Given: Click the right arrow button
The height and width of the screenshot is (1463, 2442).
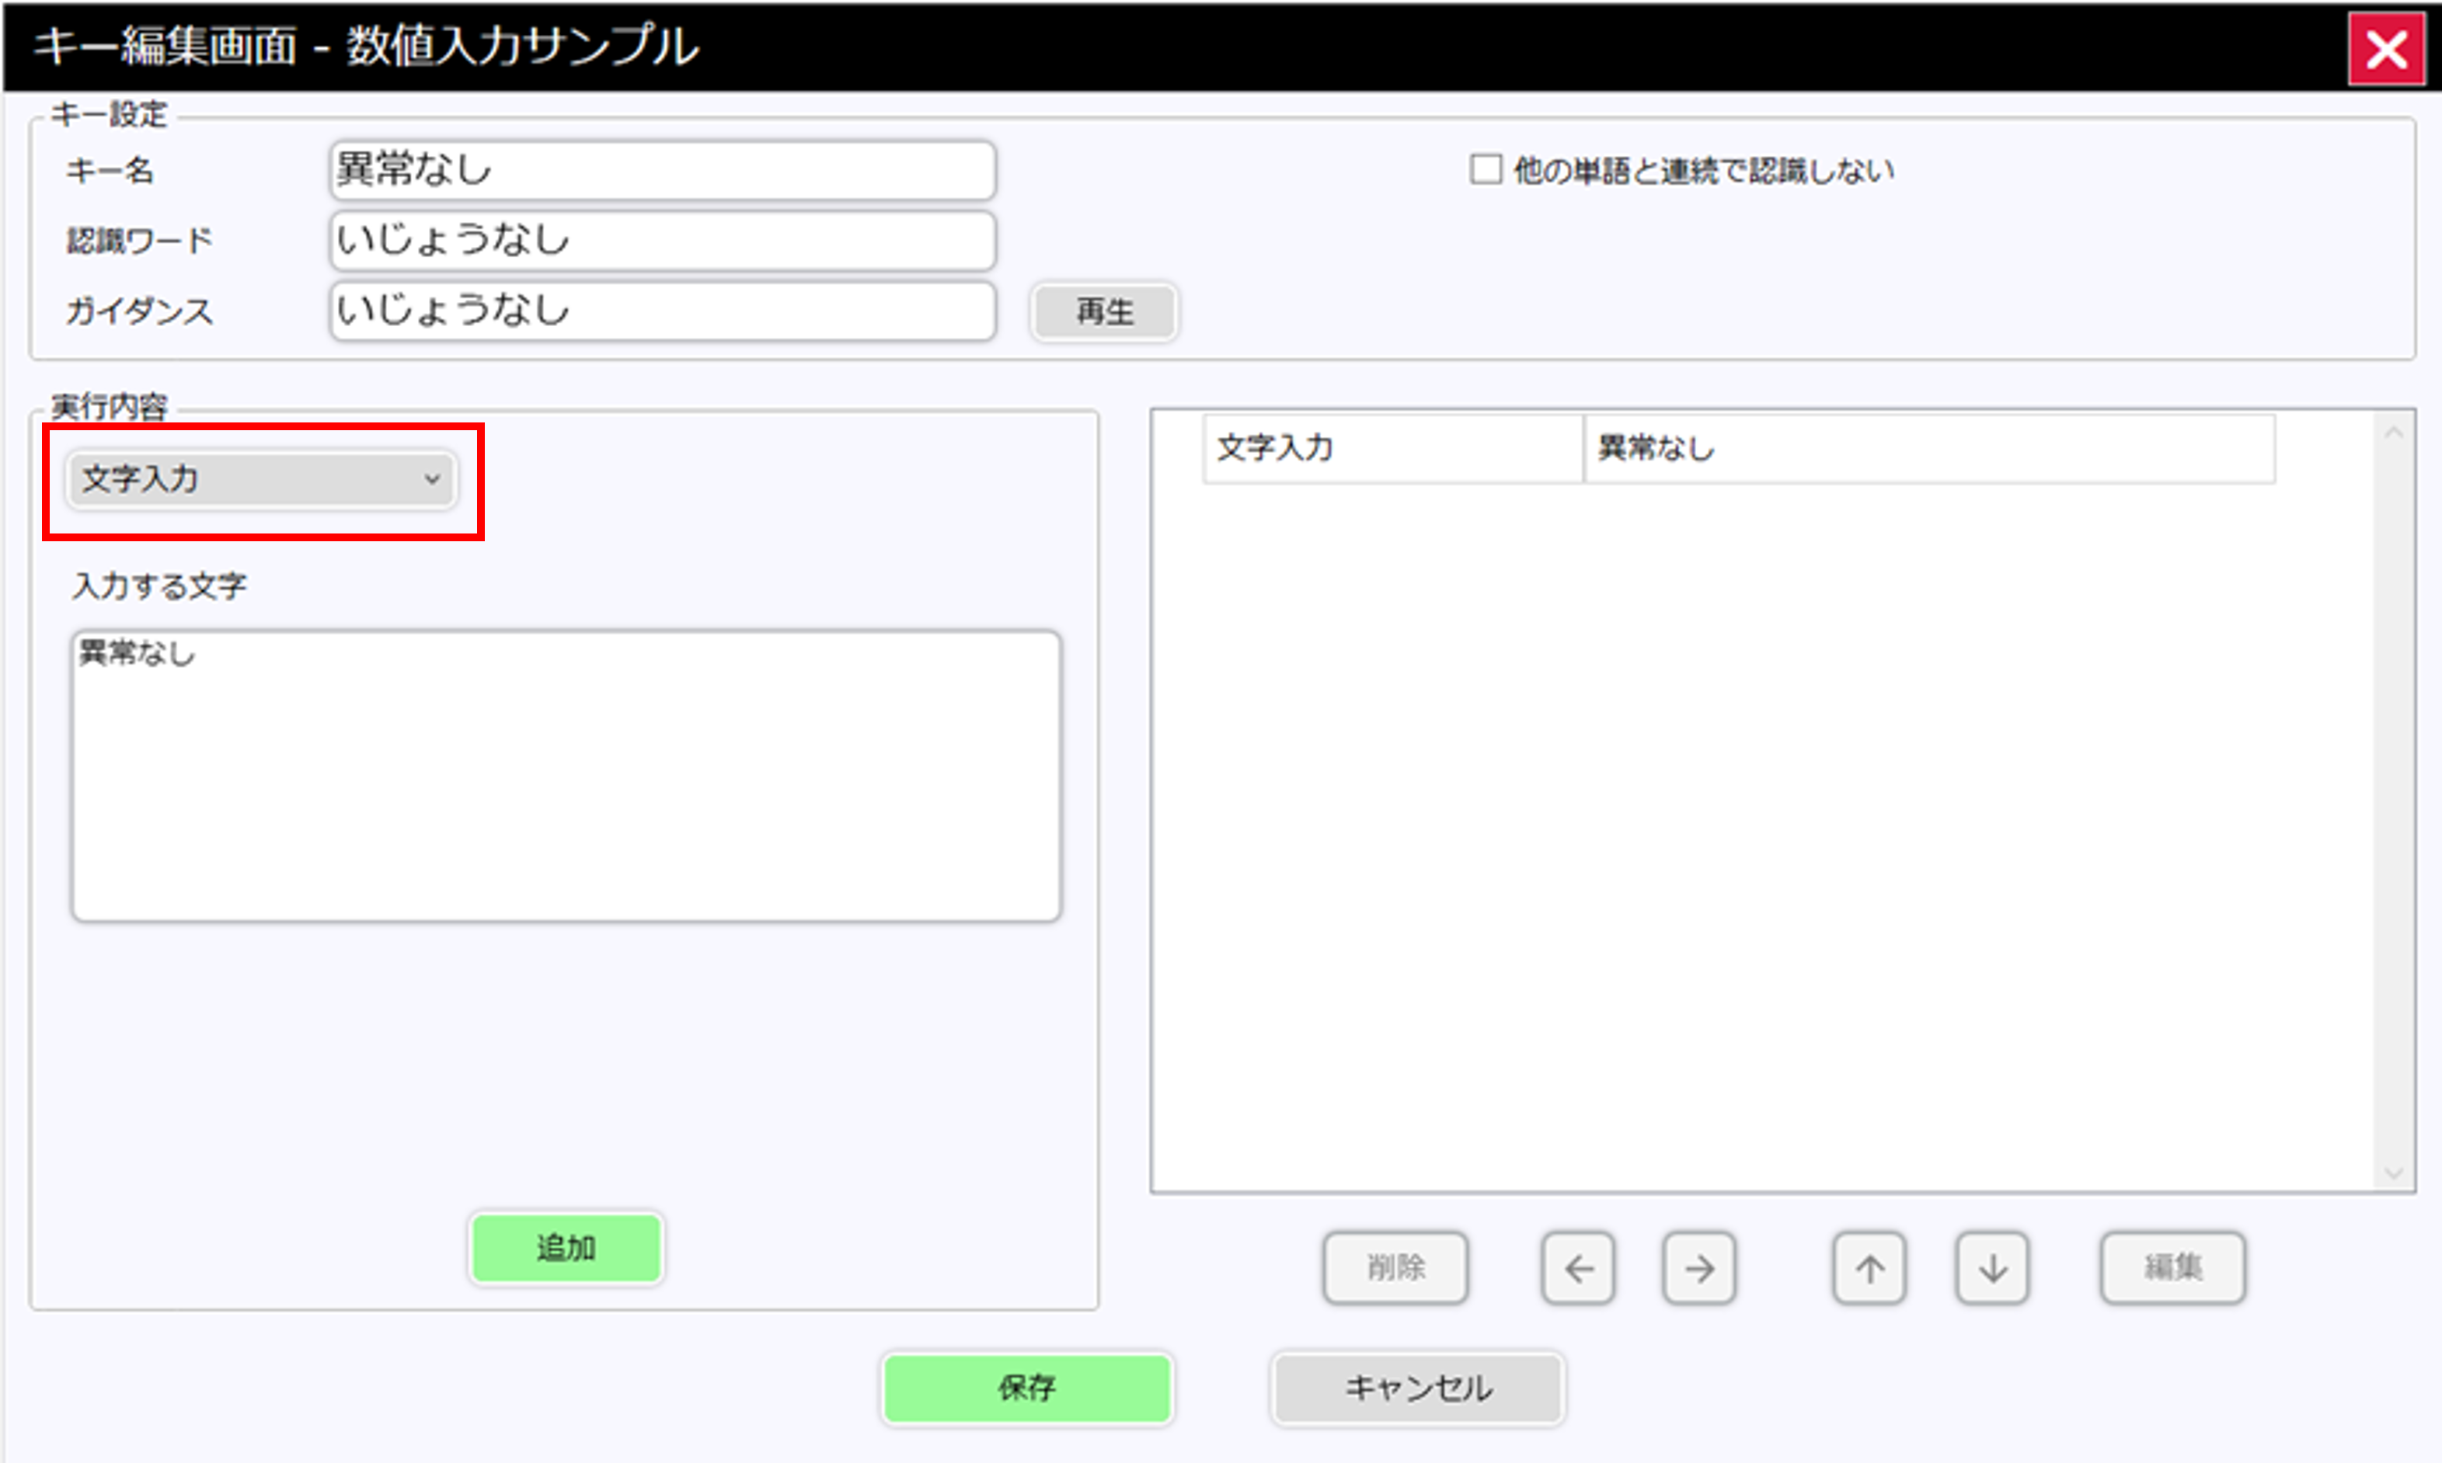Looking at the screenshot, I should (1698, 1268).
